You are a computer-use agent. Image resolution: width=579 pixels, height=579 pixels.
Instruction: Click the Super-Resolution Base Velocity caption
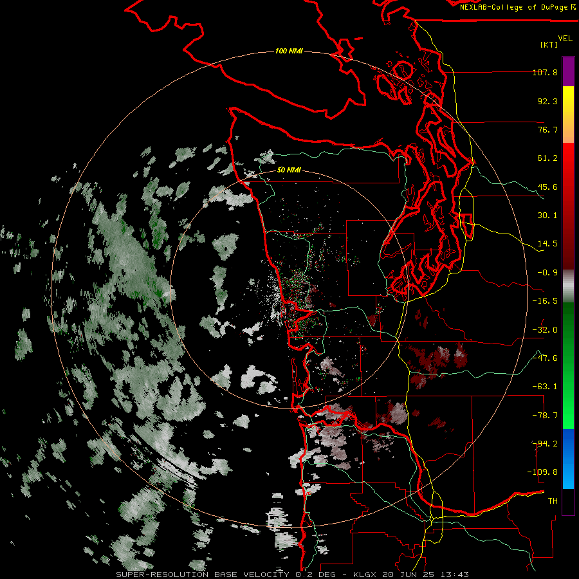click(293, 574)
